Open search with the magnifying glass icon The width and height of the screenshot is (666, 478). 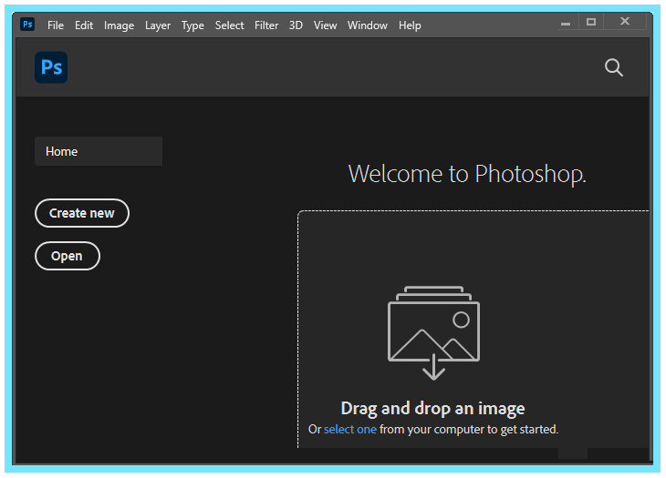[x=614, y=67]
